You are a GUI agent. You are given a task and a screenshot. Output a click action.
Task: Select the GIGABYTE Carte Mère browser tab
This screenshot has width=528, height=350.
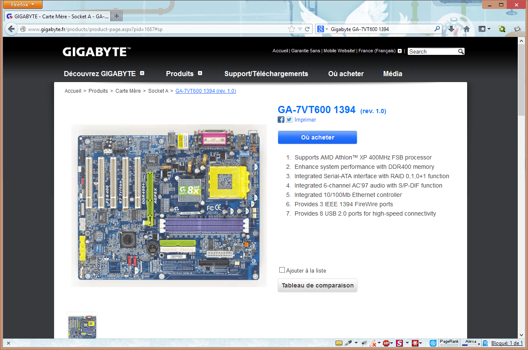click(57, 16)
